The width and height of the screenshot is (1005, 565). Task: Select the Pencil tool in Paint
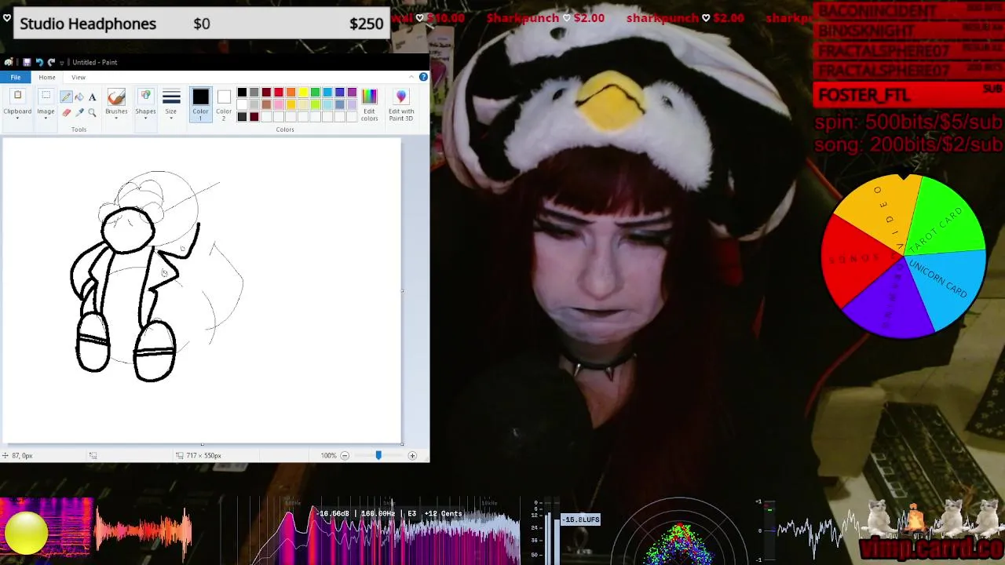pos(66,97)
